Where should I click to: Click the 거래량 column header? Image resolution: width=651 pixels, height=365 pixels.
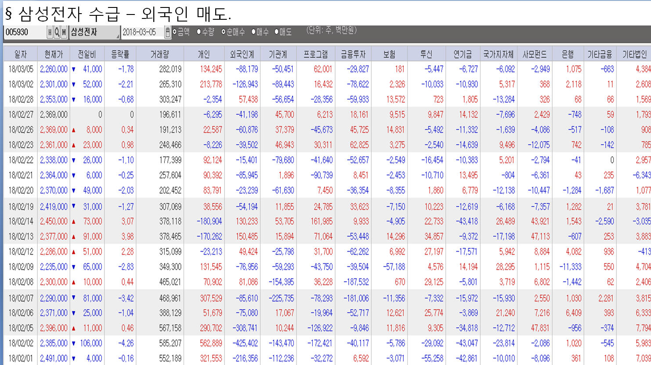(159, 54)
